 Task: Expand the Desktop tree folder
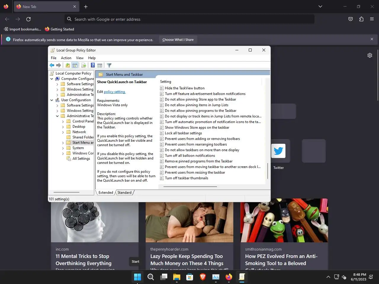[63, 127]
